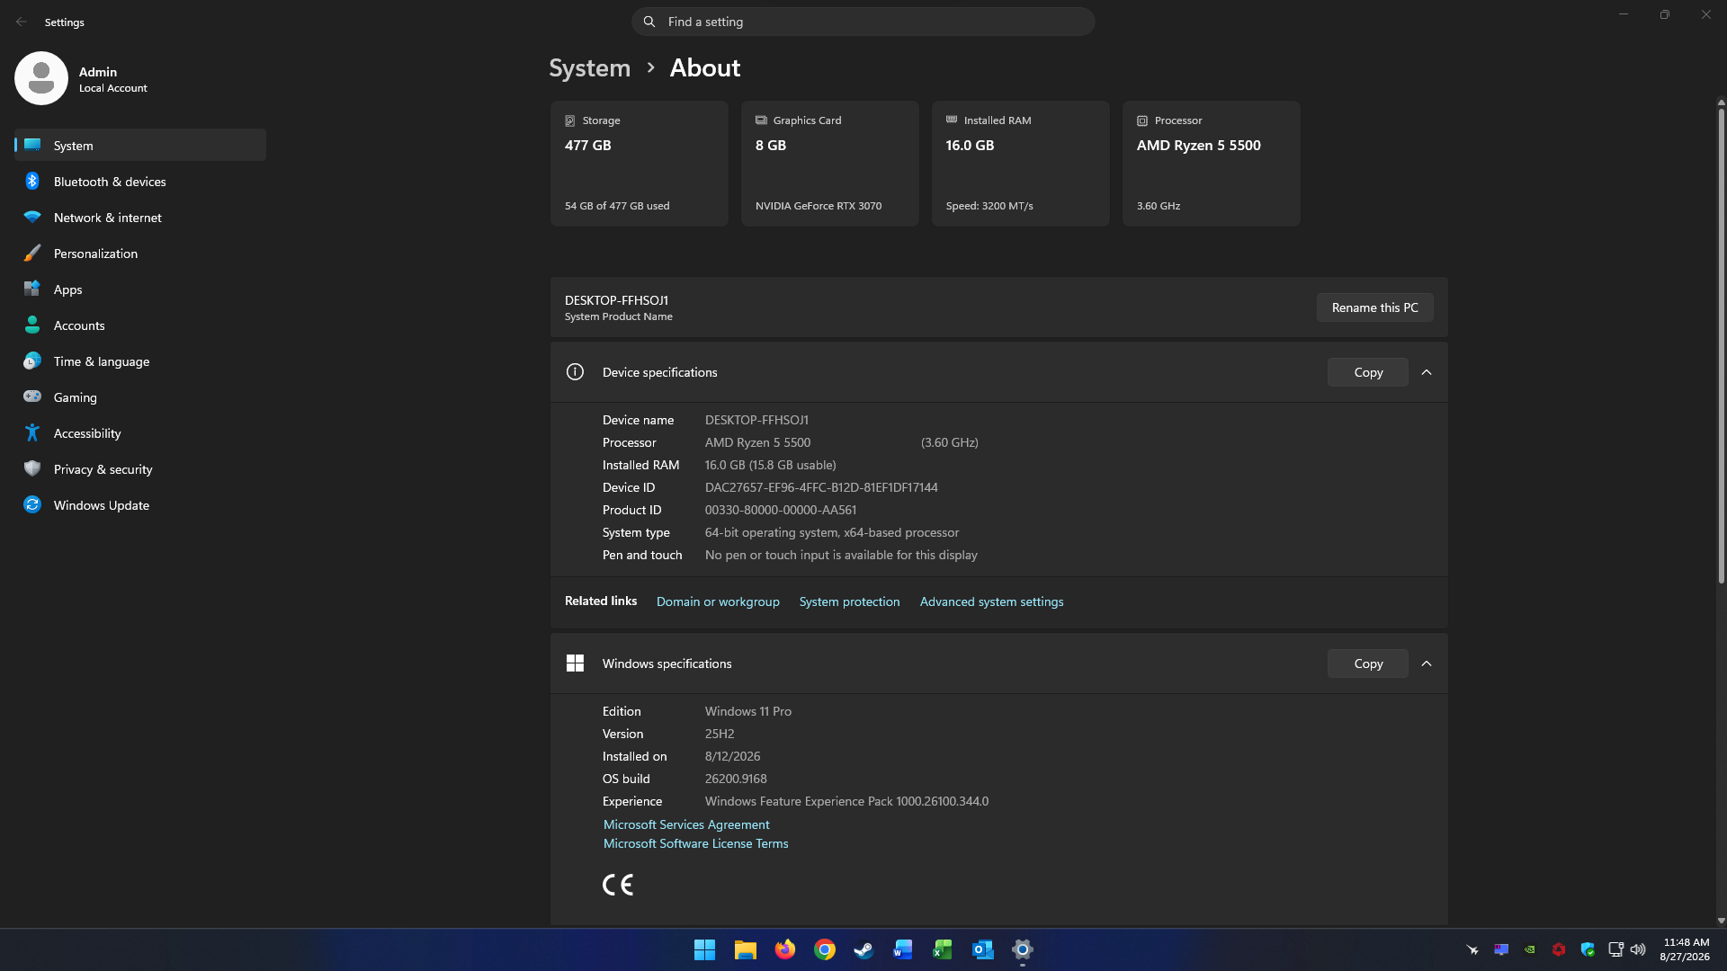Click the NVIDIA tray icon
The image size is (1727, 971).
(1530, 949)
